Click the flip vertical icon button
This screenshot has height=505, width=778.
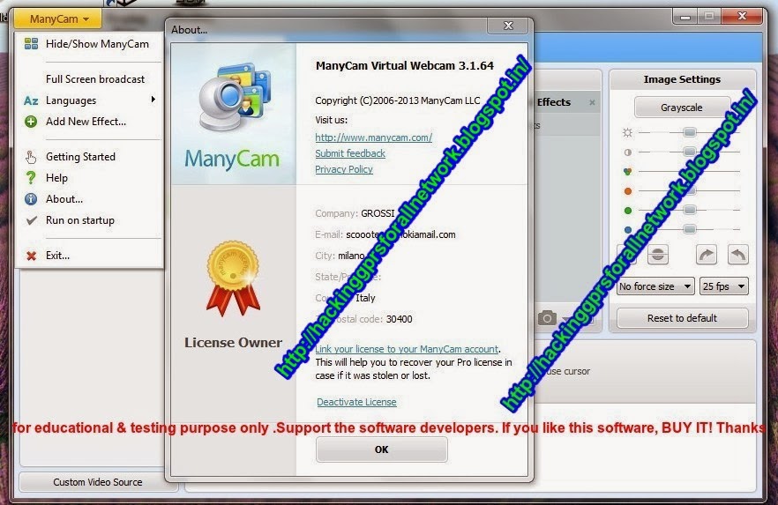(657, 255)
